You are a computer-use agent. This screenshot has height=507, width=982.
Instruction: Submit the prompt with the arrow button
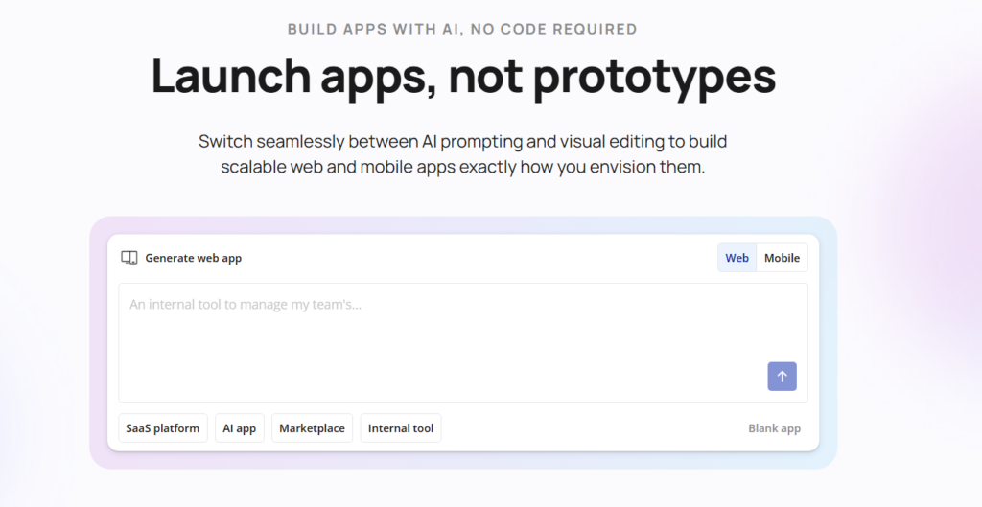[782, 377]
